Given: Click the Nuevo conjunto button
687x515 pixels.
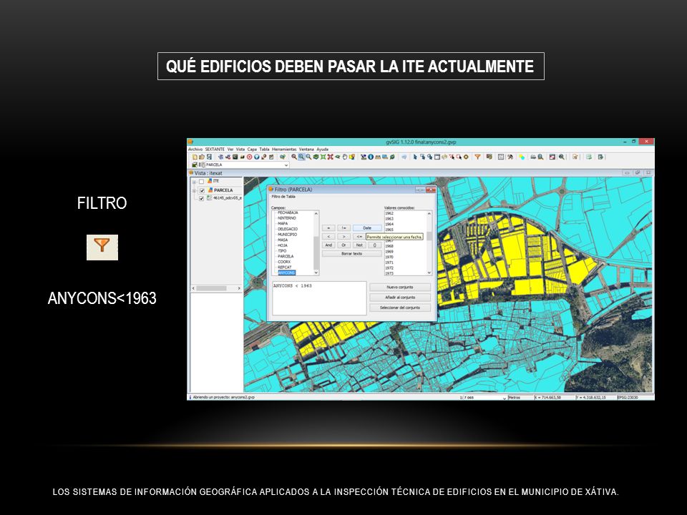Looking at the screenshot, I should [x=400, y=288].
